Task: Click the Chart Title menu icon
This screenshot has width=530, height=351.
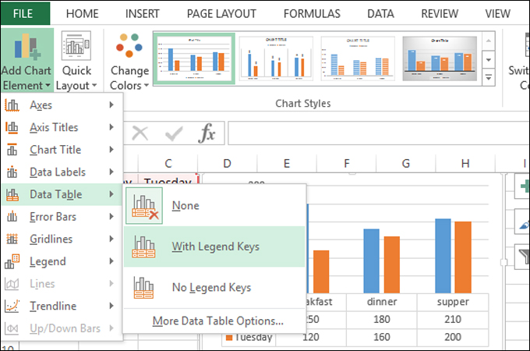Action: tap(12, 150)
